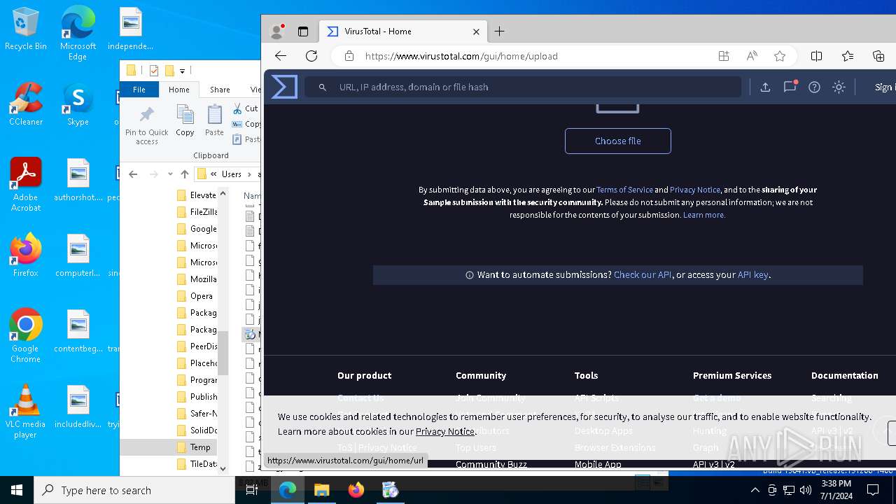Open the Check our API link
896x504 pixels.
(643, 275)
